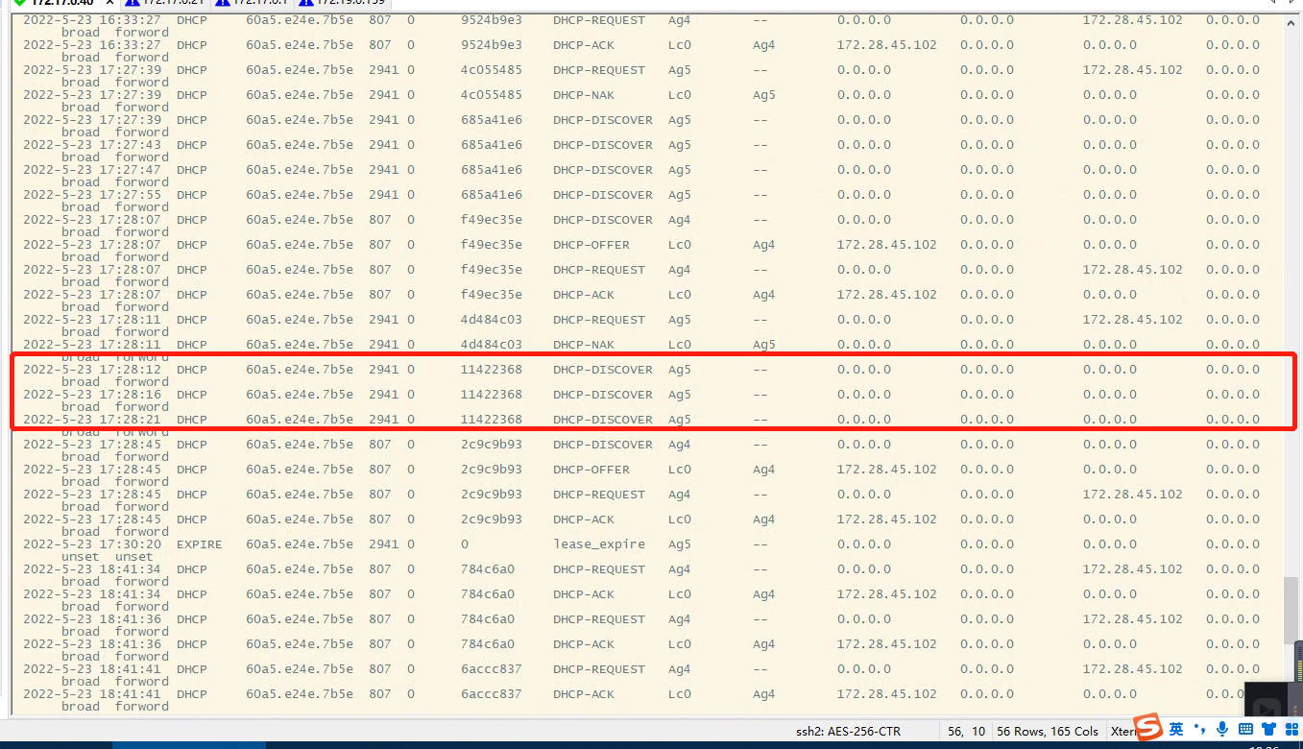Open the Sogou input method logo menu
The image size is (1303, 749).
[1147, 728]
